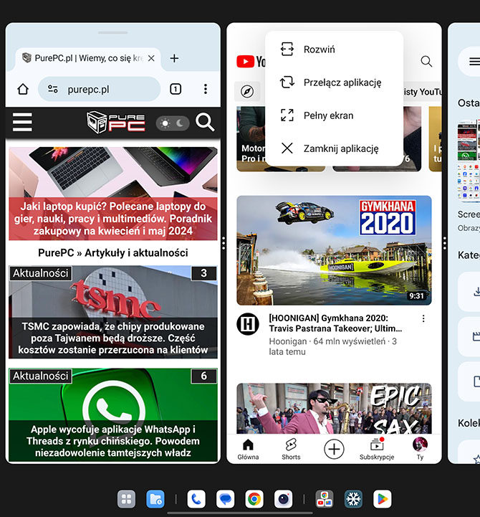
Task: Add a new Chrome tab with plus icon
Action: 174,58
